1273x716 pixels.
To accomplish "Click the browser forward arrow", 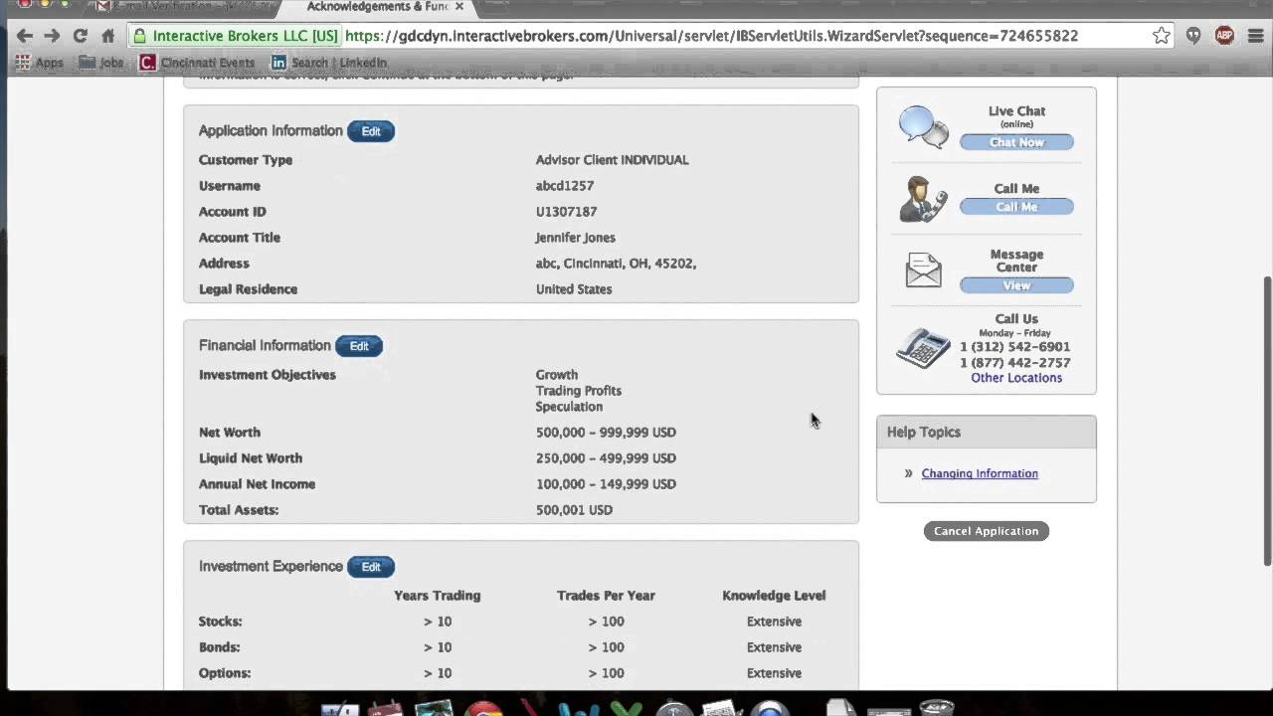I will click(52, 36).
